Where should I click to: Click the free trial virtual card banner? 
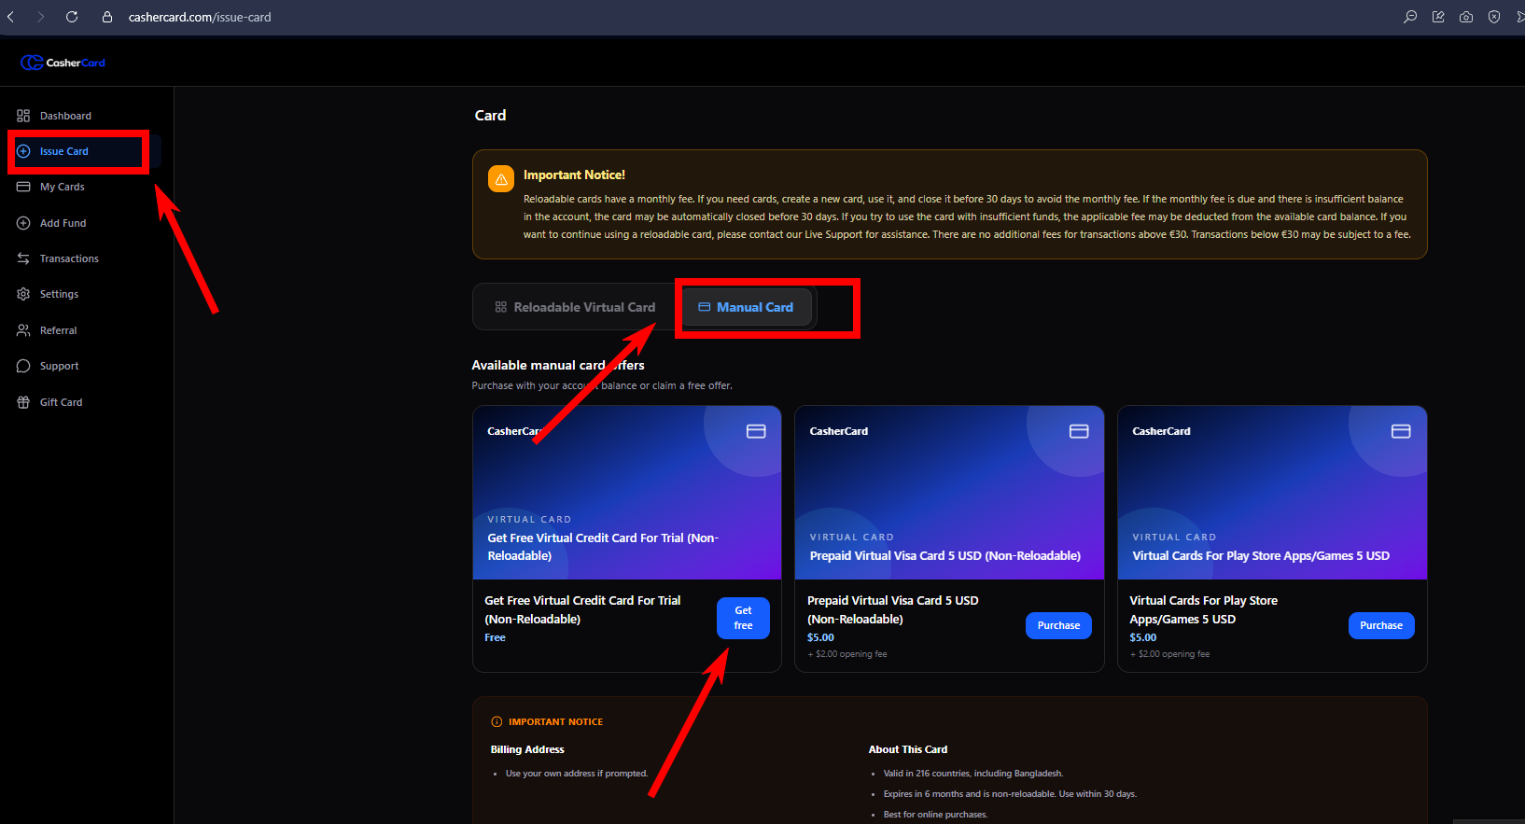[627, 493]
